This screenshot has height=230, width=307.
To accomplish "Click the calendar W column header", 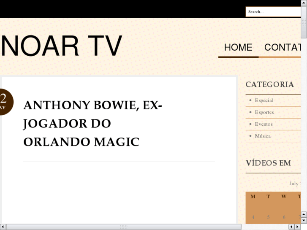I will (284, 197).
